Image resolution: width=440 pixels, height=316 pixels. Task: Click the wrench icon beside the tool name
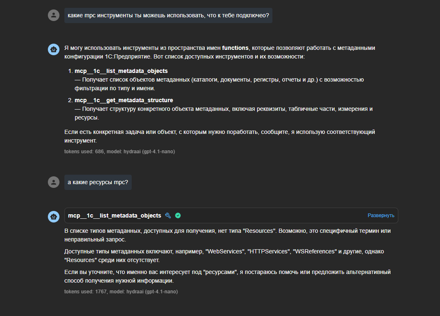pyautogui.click(x=168, y=215)
